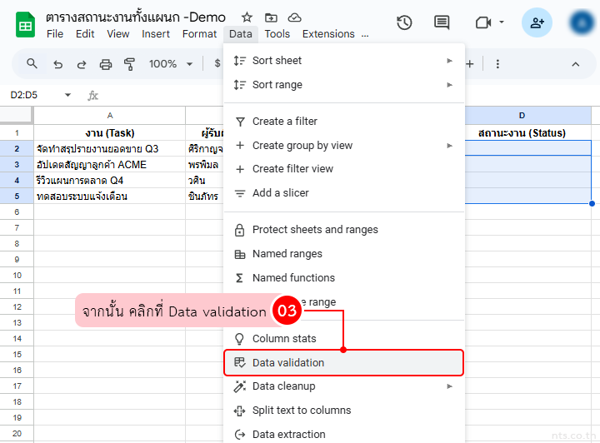The width and height of the screenshot is (600, 443).
Task: Click the share add-person button
Action: tap(537, 22)
